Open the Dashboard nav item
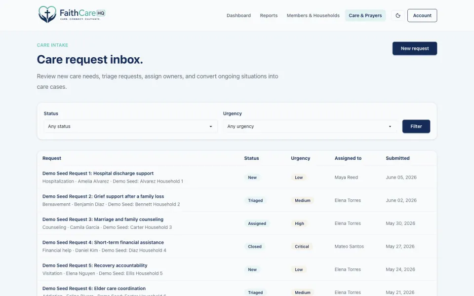 [238, 15]
